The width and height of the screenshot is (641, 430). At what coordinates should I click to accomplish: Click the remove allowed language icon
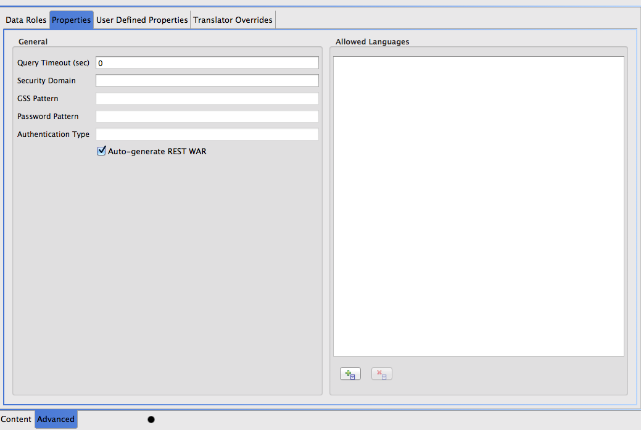[382, 374]
